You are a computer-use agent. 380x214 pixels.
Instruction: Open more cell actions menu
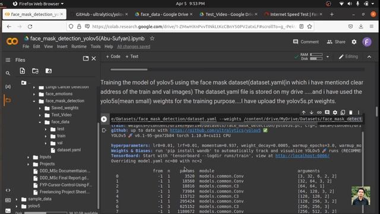(x=359, y=112)
